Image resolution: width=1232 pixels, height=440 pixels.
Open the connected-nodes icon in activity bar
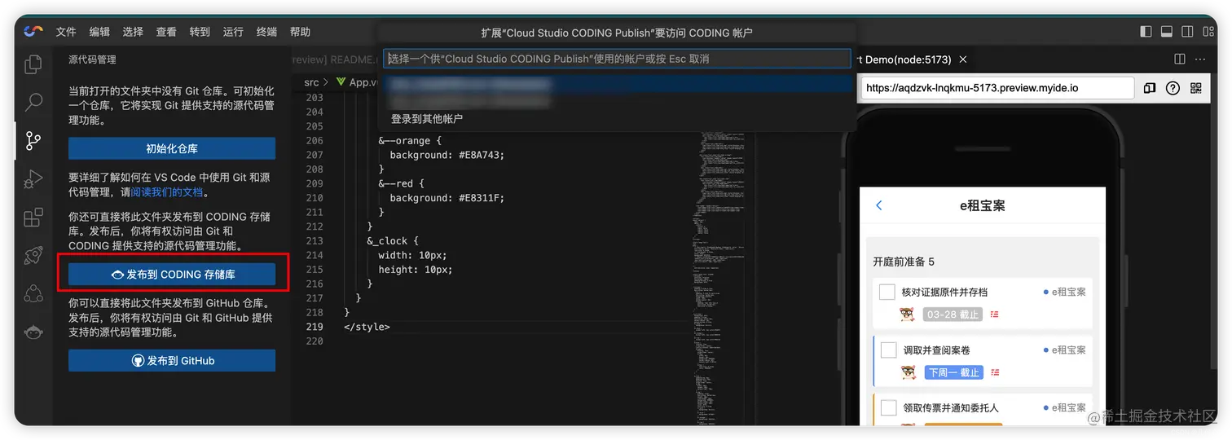point(33,293)
